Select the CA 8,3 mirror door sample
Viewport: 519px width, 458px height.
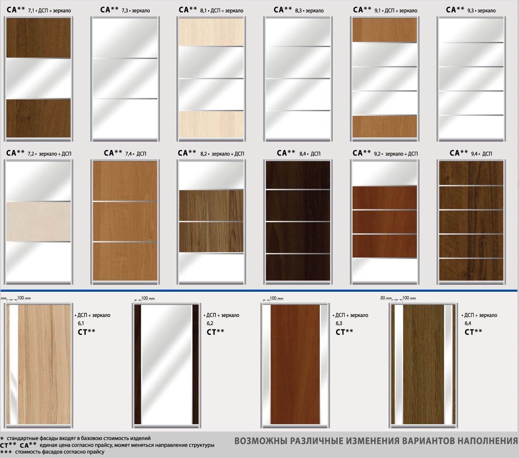(298, 79)
